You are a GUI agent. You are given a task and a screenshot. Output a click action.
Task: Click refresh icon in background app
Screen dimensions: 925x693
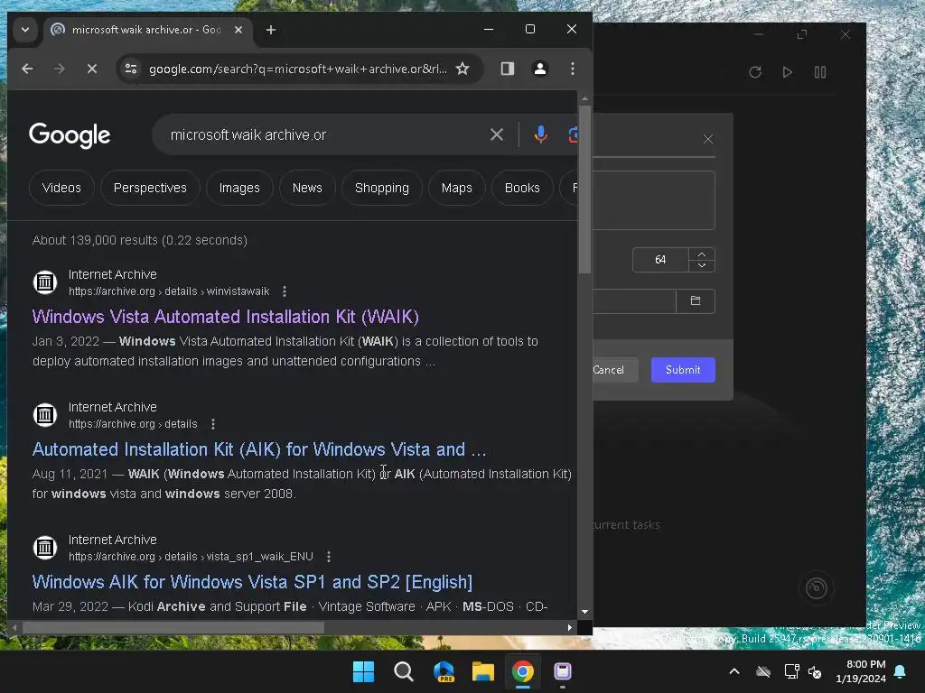point(755,72)
